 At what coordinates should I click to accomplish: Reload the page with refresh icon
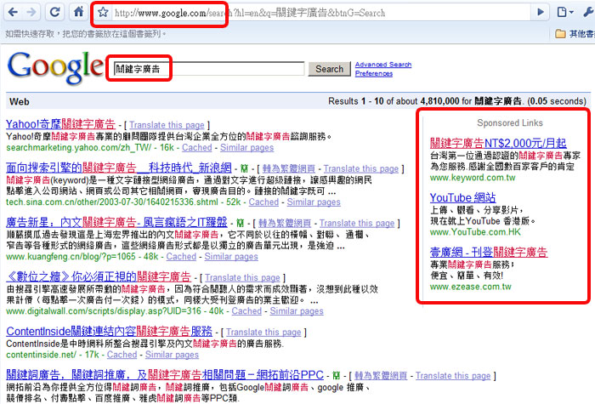pos(55,13)
